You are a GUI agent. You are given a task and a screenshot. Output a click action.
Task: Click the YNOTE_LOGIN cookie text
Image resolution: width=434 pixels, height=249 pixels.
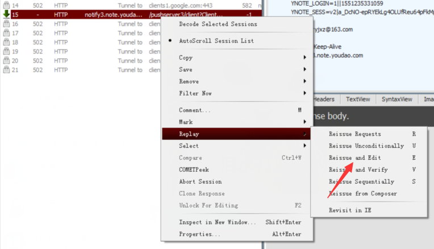click(337, 3)
